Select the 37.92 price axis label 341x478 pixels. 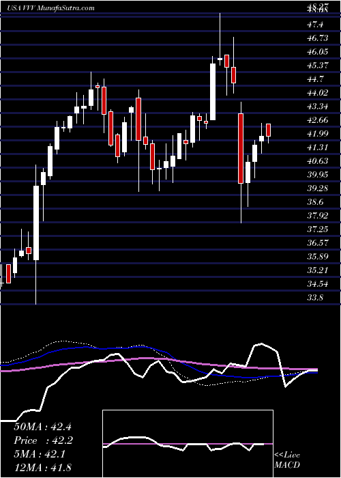pyautogui.click(x=318, y=216)
